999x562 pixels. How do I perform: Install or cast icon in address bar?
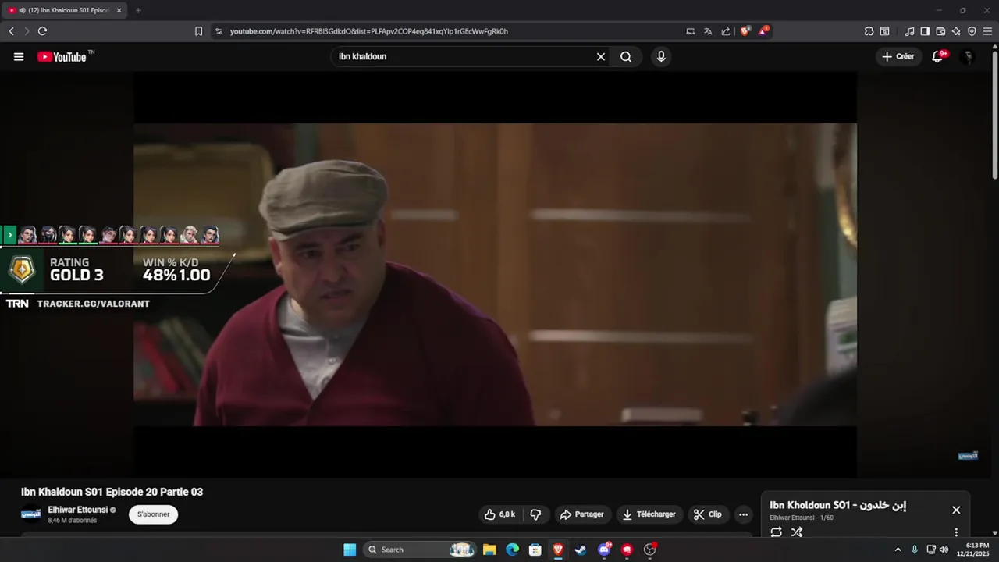coord(690,31)
